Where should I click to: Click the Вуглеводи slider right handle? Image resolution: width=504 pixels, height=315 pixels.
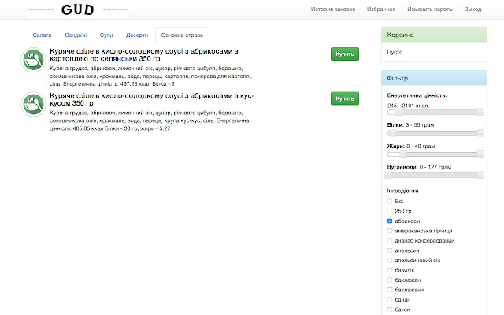point(480,175)
